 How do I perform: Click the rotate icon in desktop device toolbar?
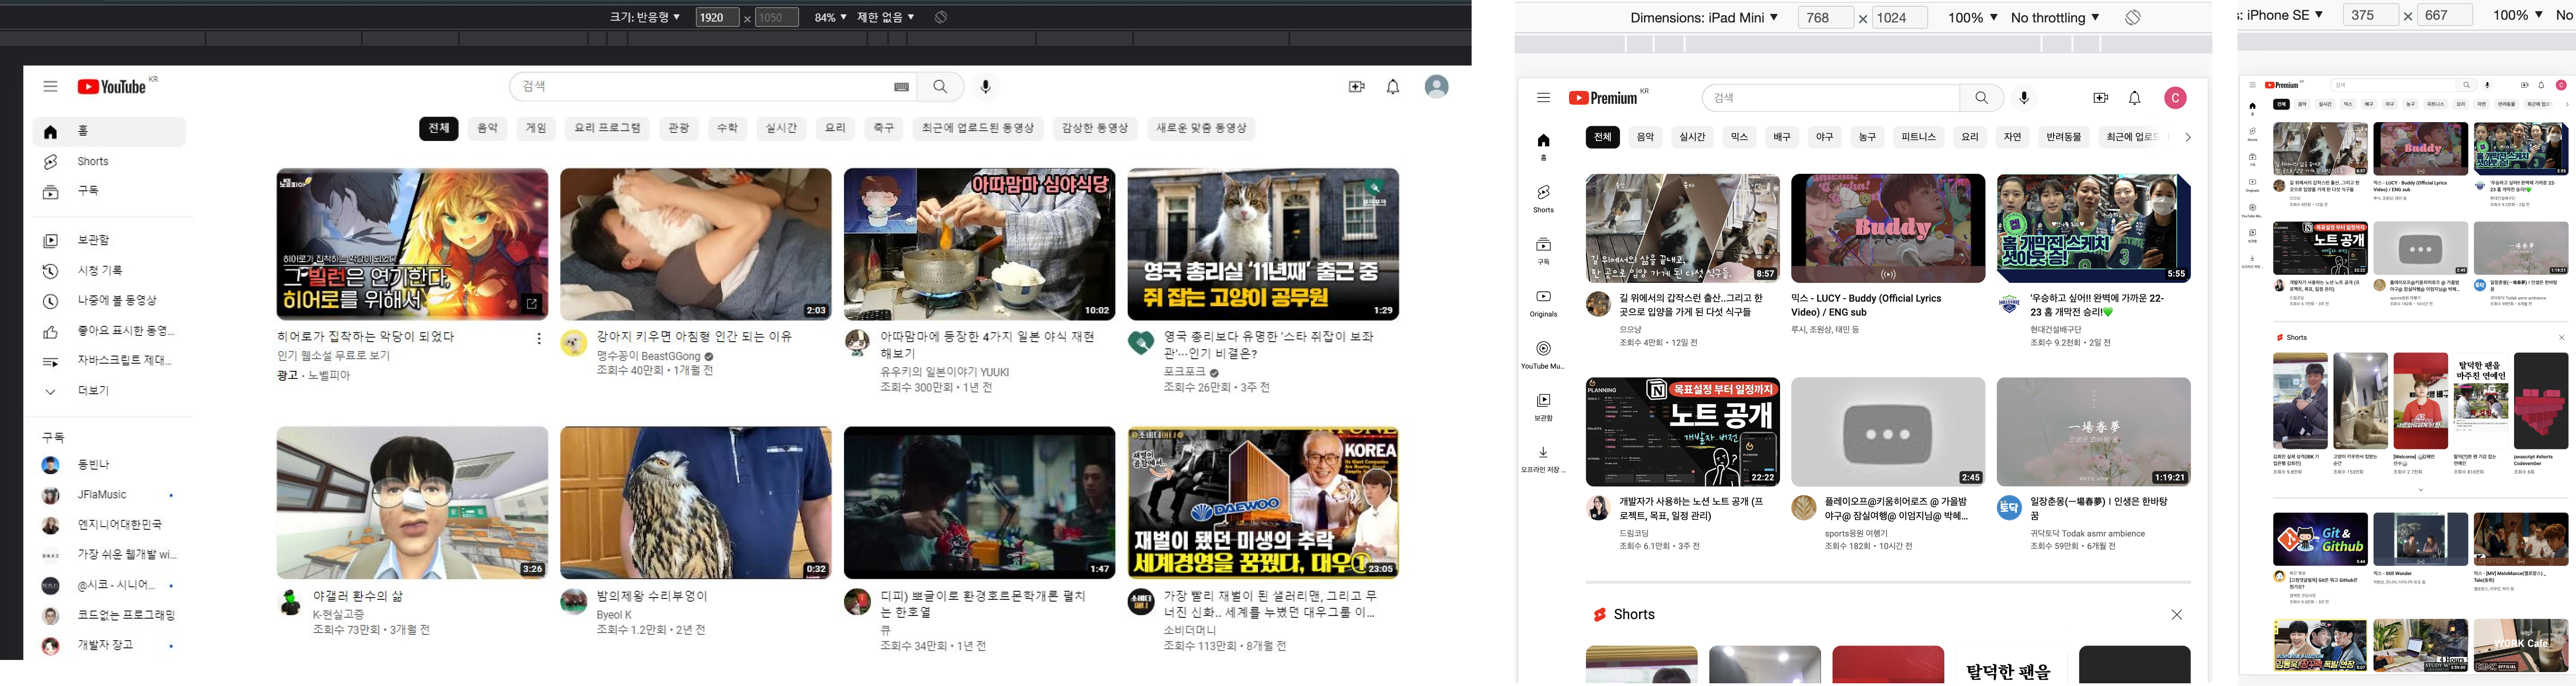point(940,17)
